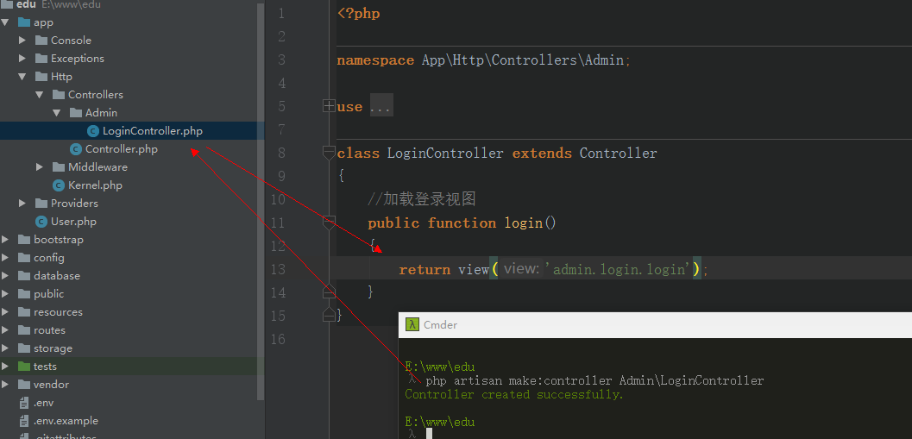Open LoginController.php in project tree

coord(152,131)
